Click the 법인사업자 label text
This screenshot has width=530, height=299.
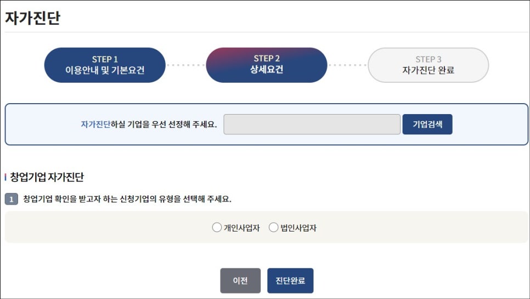[298, 228]
